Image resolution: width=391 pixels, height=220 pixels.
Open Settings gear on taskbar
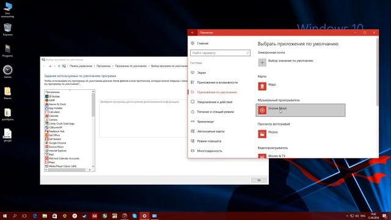point(144,216)
